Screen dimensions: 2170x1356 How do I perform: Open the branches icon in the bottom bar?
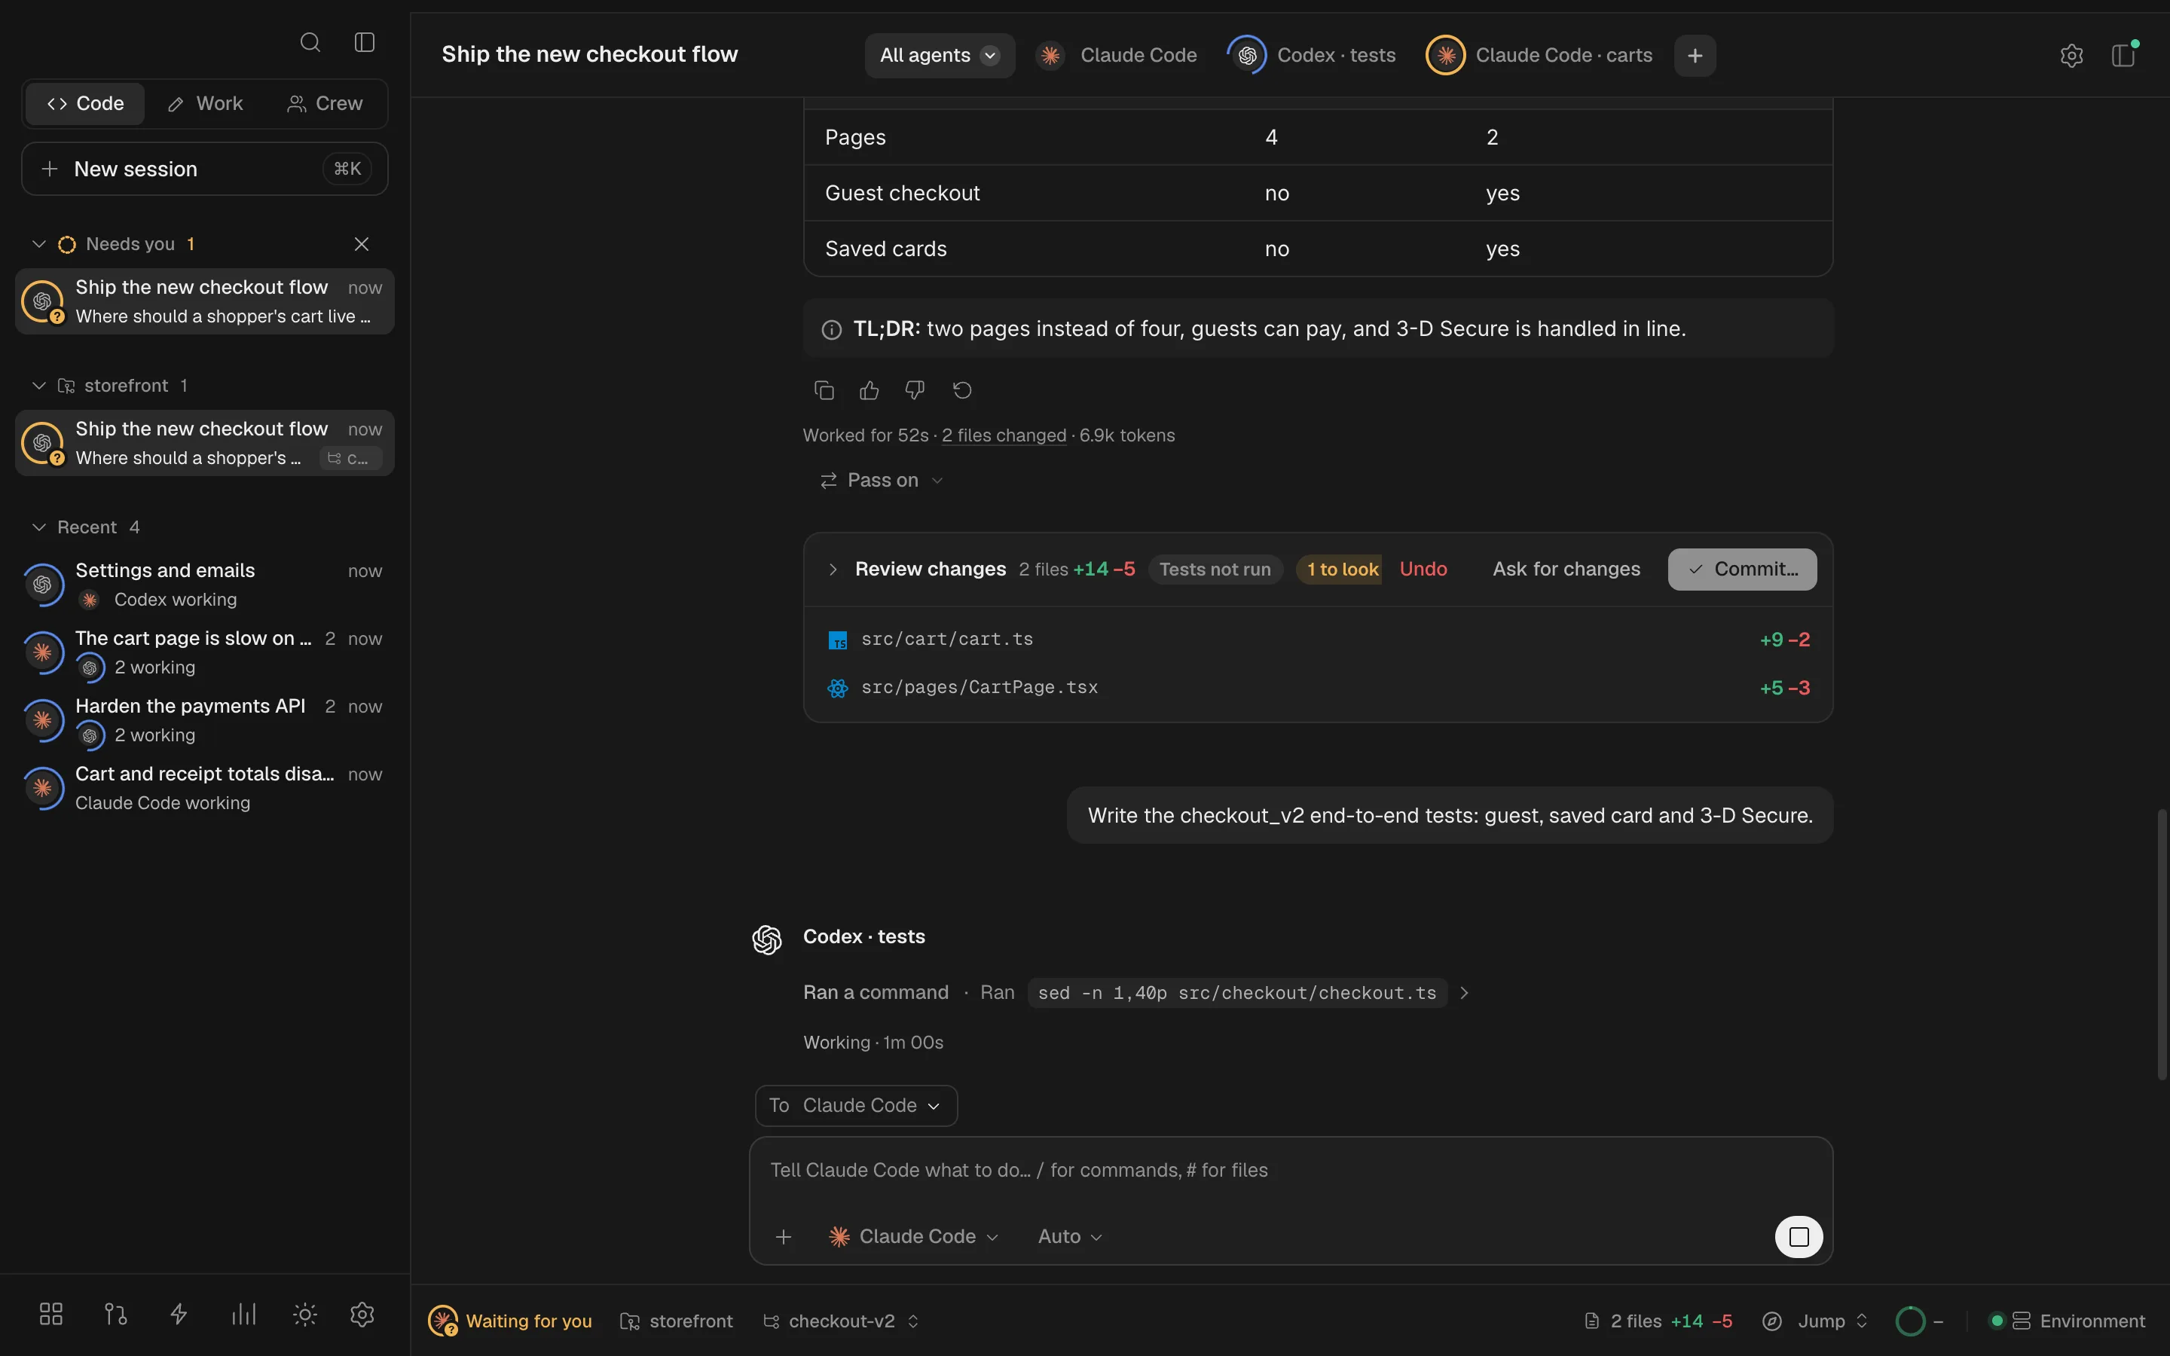click(x=116, y=1315)
